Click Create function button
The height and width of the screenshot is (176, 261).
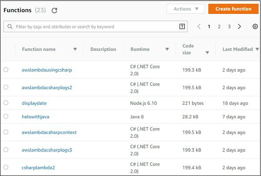tap(233, 9)
